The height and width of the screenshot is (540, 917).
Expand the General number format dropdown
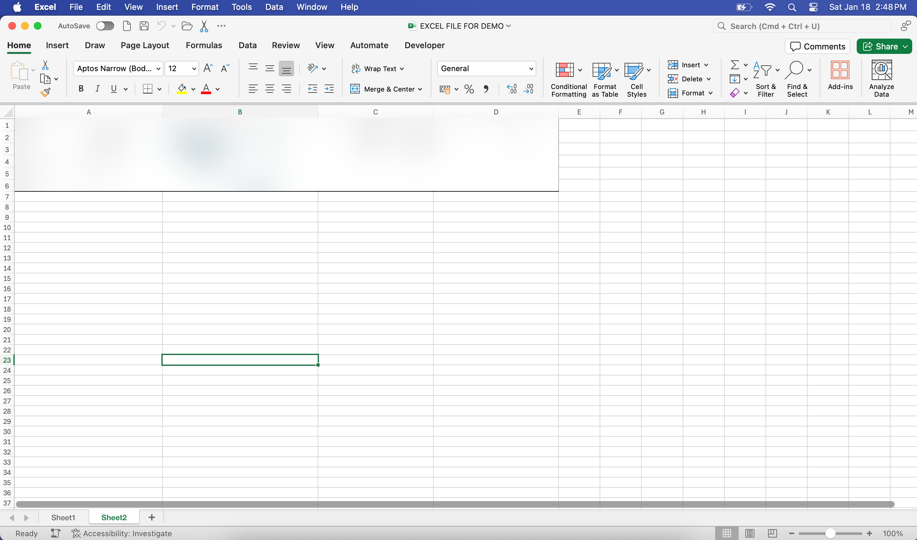point(531,68)
